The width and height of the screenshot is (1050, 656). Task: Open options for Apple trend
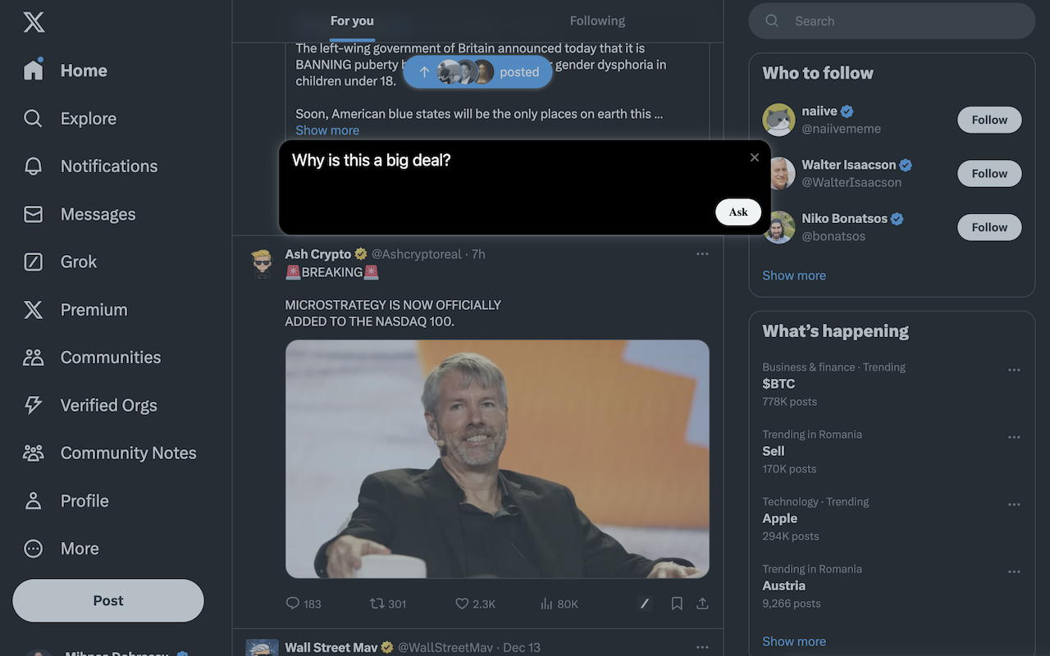[x=1014, y=504]
